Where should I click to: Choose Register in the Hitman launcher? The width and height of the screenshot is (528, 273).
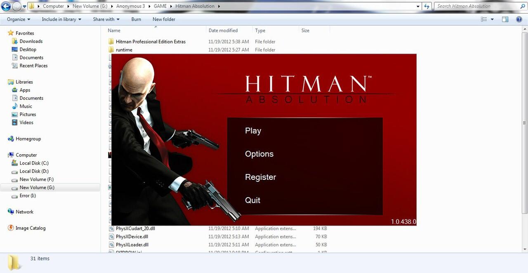point(260,177)
